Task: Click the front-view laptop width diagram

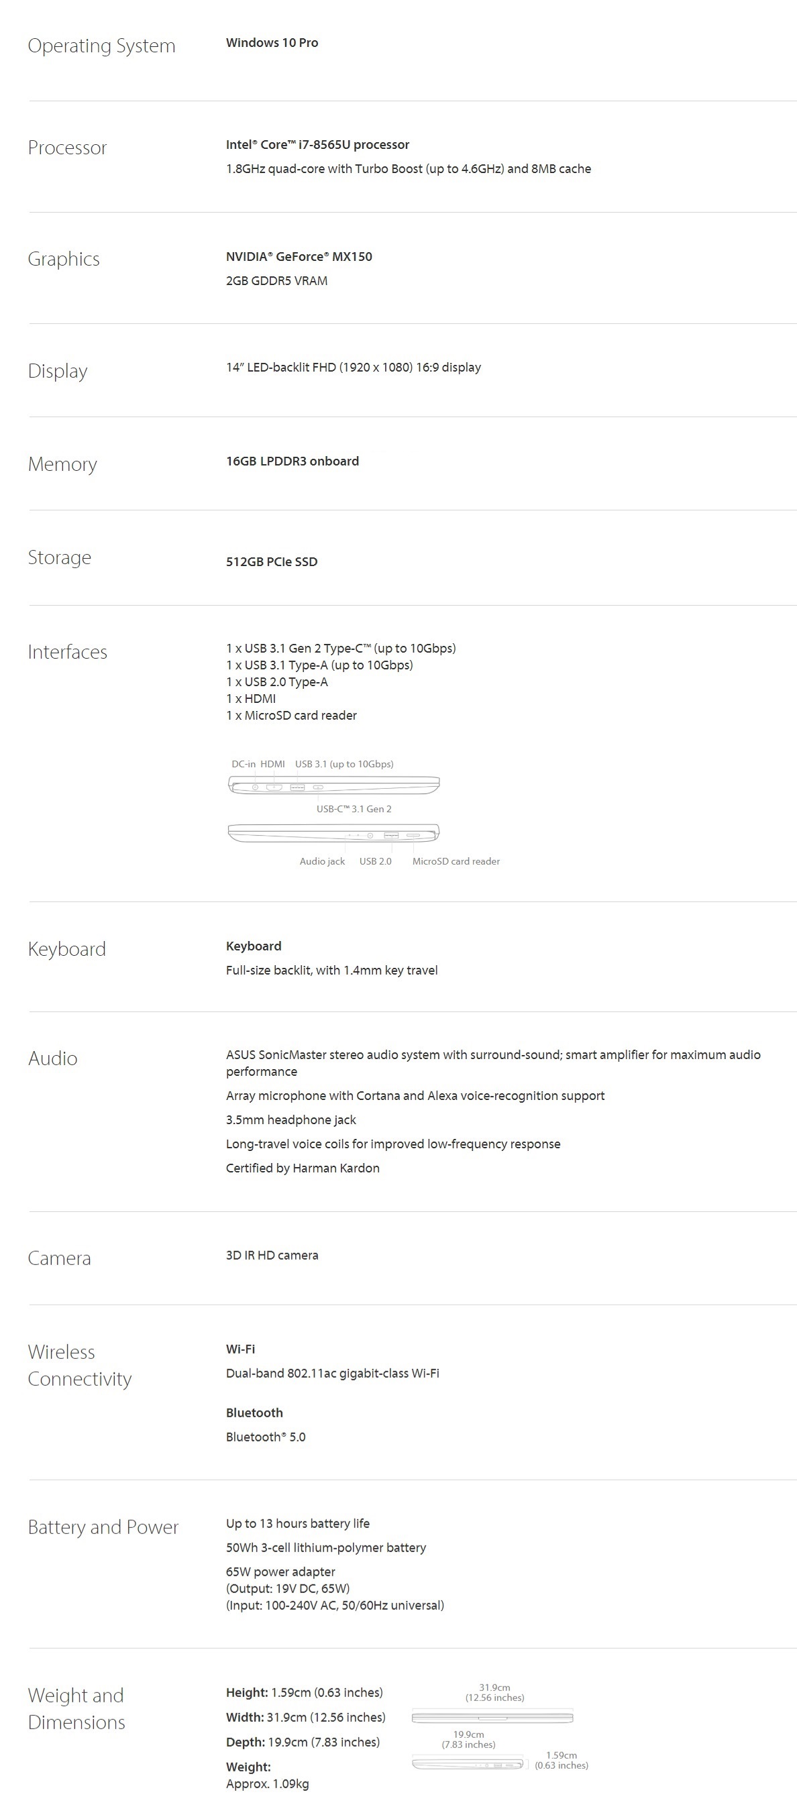Action: pyautogui.click(x=492, y=1717)
